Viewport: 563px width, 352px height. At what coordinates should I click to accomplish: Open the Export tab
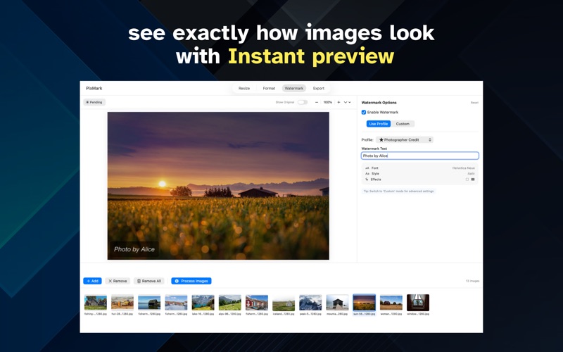[319, 89]
